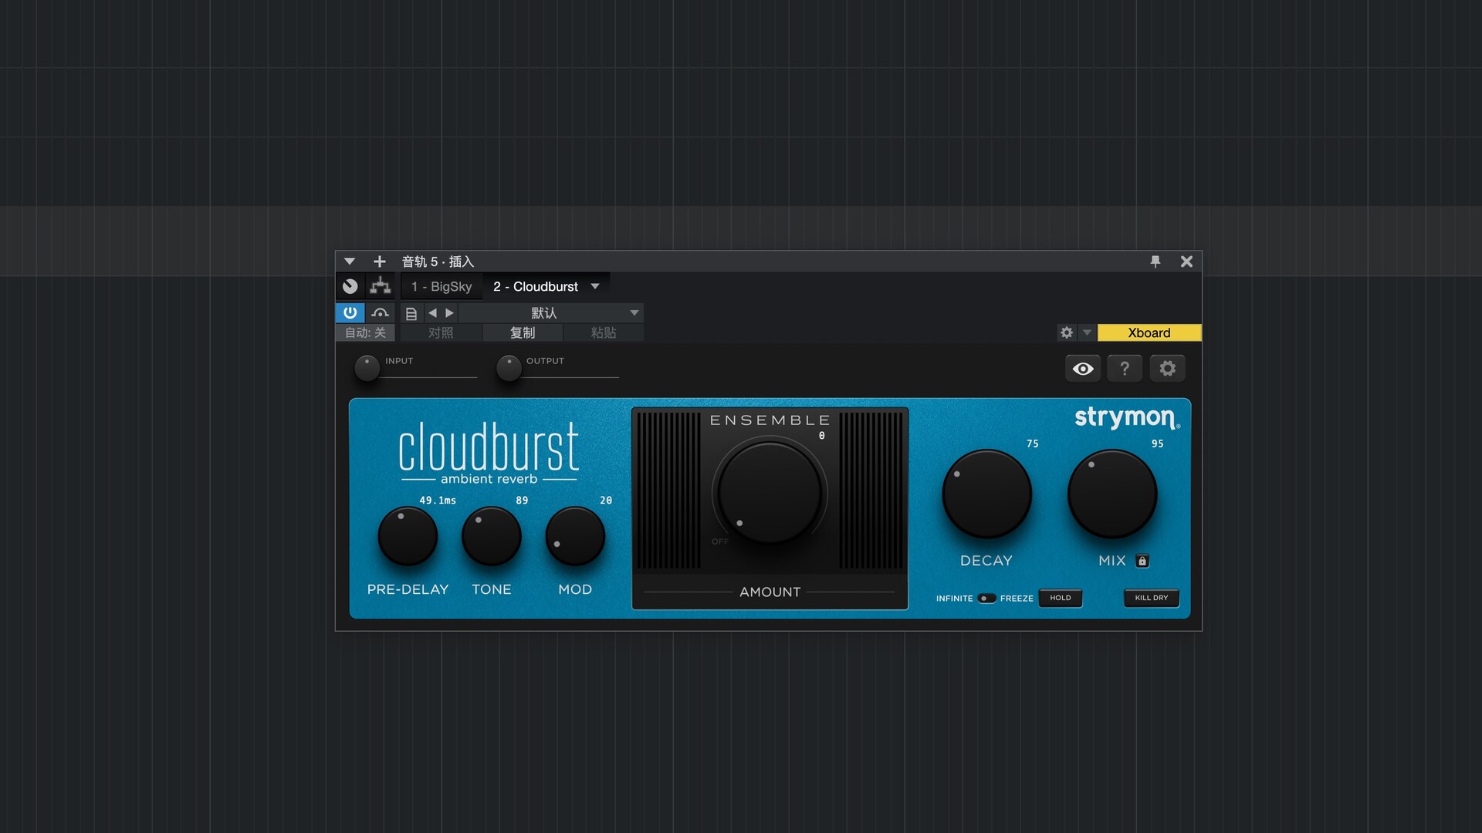Toggle the plugin power (activate) button

350,312
